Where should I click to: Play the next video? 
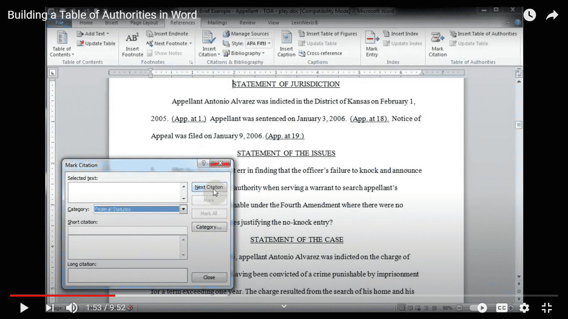pos(49,308)
